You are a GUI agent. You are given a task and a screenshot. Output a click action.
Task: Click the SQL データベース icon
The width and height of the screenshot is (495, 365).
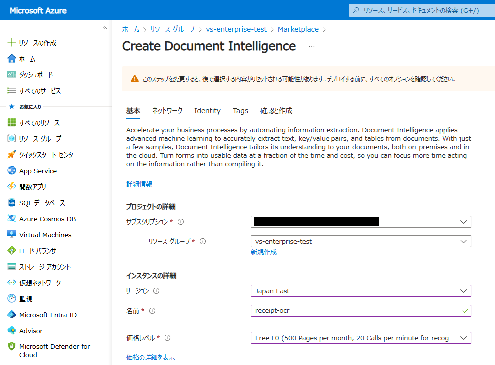click(11, 202)
